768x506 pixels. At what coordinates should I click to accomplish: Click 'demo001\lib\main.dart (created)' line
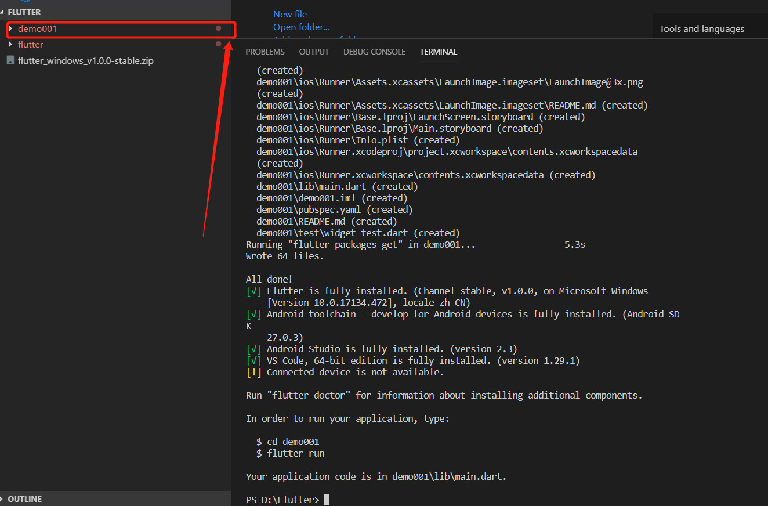point(337,186)
